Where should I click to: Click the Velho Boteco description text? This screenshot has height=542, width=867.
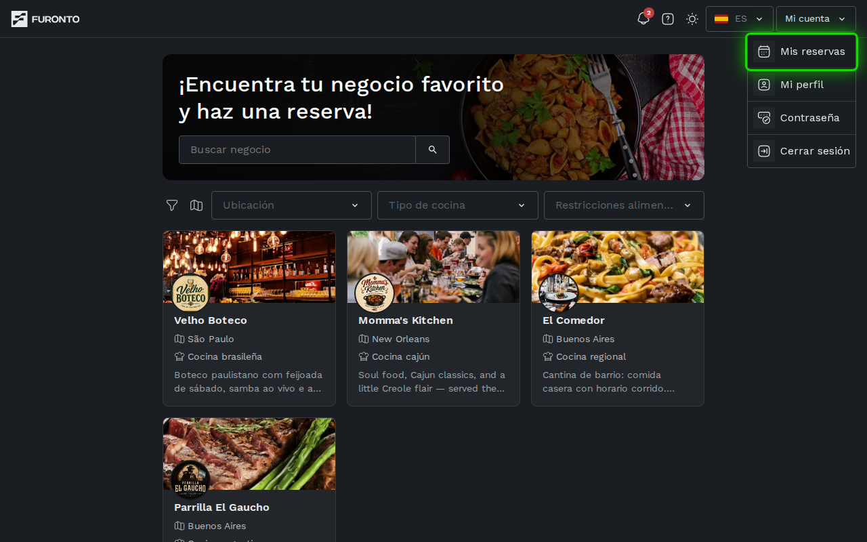tap(249, 381)
